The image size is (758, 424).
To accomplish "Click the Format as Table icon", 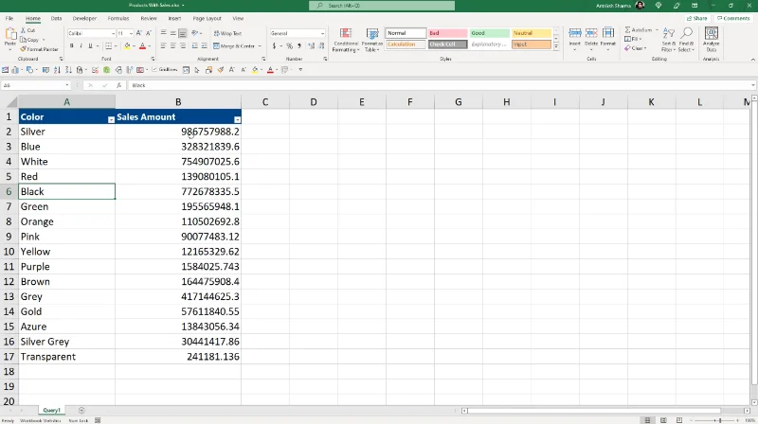I will [372, 33].
